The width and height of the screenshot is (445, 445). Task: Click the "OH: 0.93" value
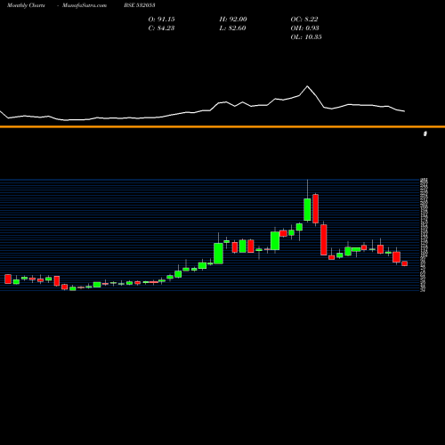coord(304,28)
